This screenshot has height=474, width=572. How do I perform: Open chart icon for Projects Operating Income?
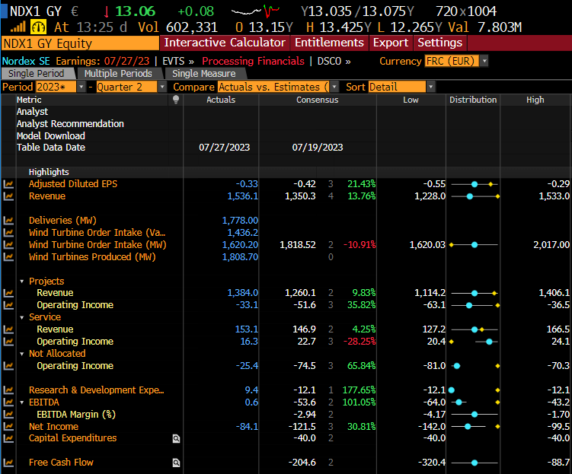(x=8, y=305)
